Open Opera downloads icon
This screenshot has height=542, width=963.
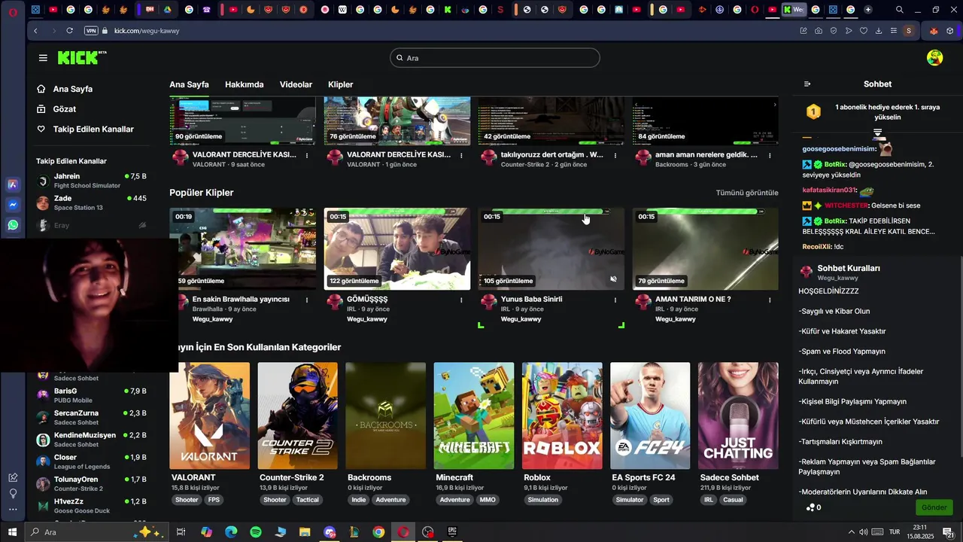tap(879, 31)
